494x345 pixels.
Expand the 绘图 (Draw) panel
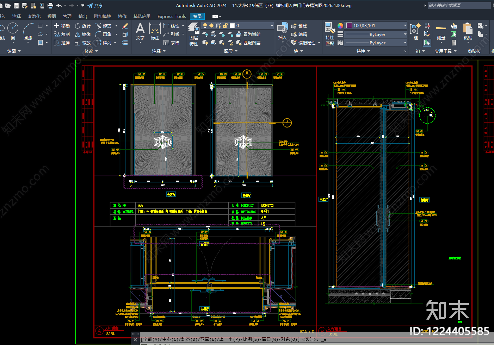coord(14,51)
